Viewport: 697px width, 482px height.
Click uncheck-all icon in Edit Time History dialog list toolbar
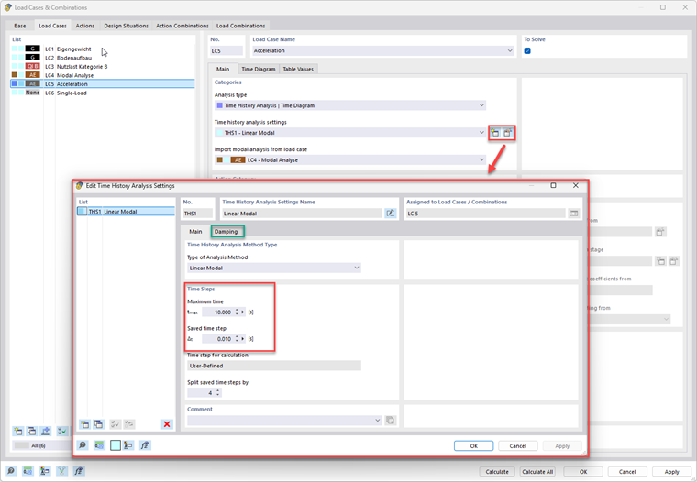pyautogui.click(x=129, y=424)
